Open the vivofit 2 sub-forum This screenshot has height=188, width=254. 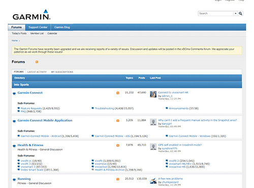(174, 161)
